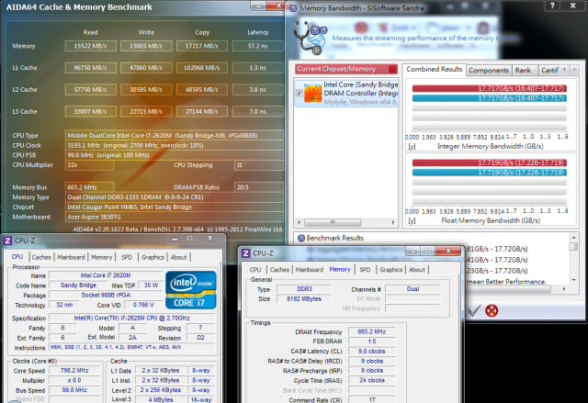Screen dimensions: 588x403
Task: Open Graphics tab in the CPU-Z Memory window
Action: tap(391, 270)
